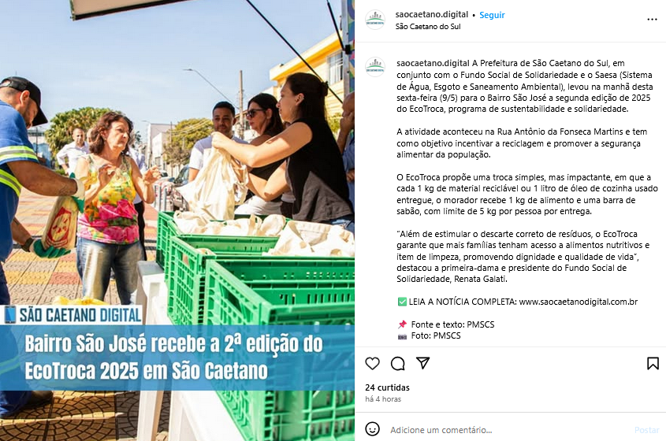The width and height of the screenshot is (666, 441).
Task: Click the comment field 'Adicione um comentário...'
Action: 441,430
